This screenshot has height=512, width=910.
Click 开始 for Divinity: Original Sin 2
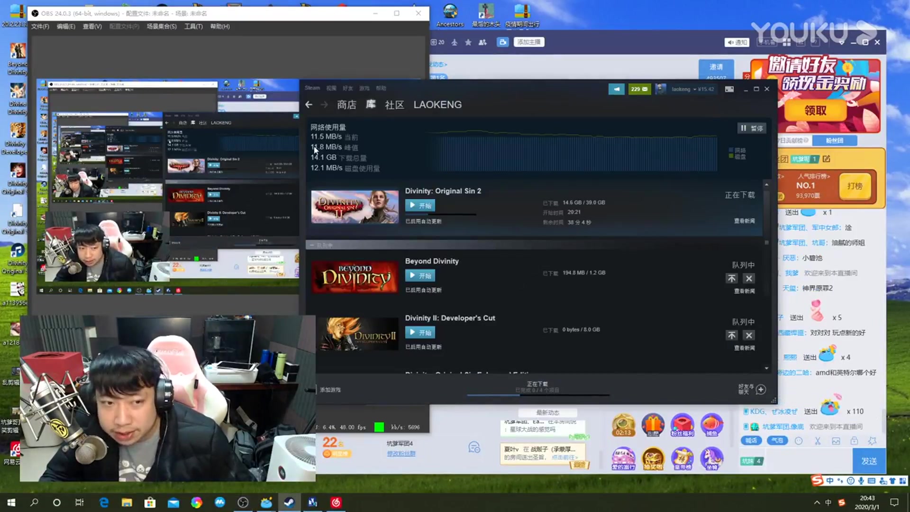(x=420, y=205)
